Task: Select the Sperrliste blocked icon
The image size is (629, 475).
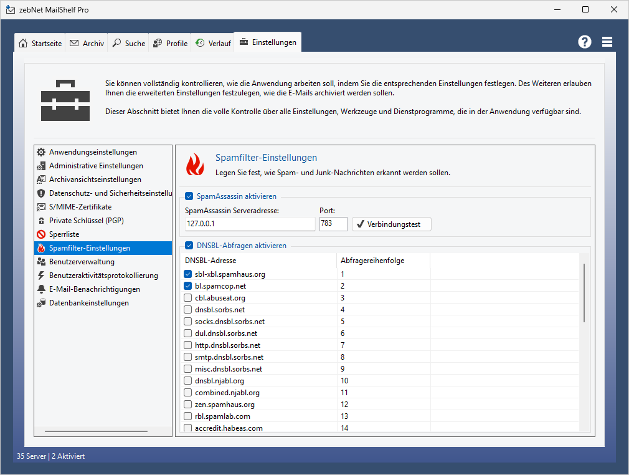Action: tap(41, 234)
